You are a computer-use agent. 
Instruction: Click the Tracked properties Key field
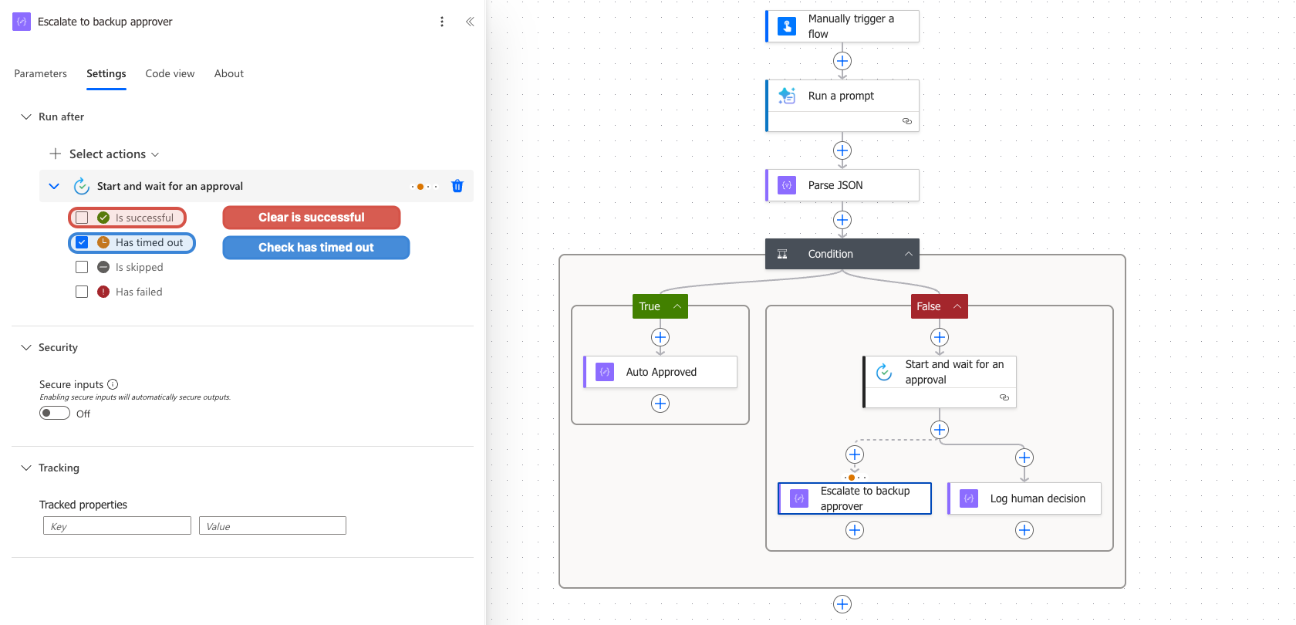coord(117,525)
